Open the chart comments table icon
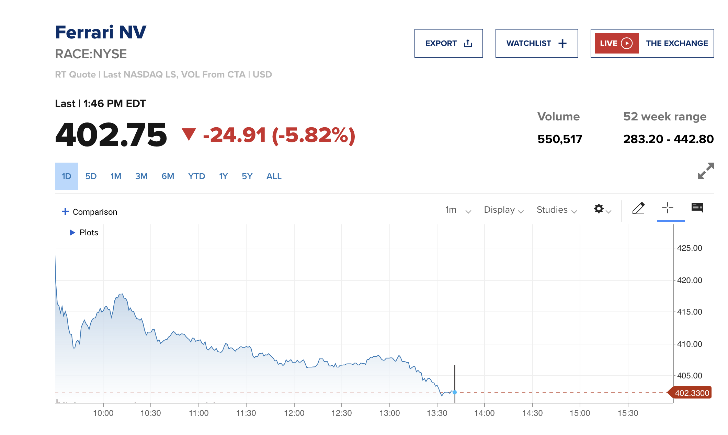728x435 pixels. [697, 208]
